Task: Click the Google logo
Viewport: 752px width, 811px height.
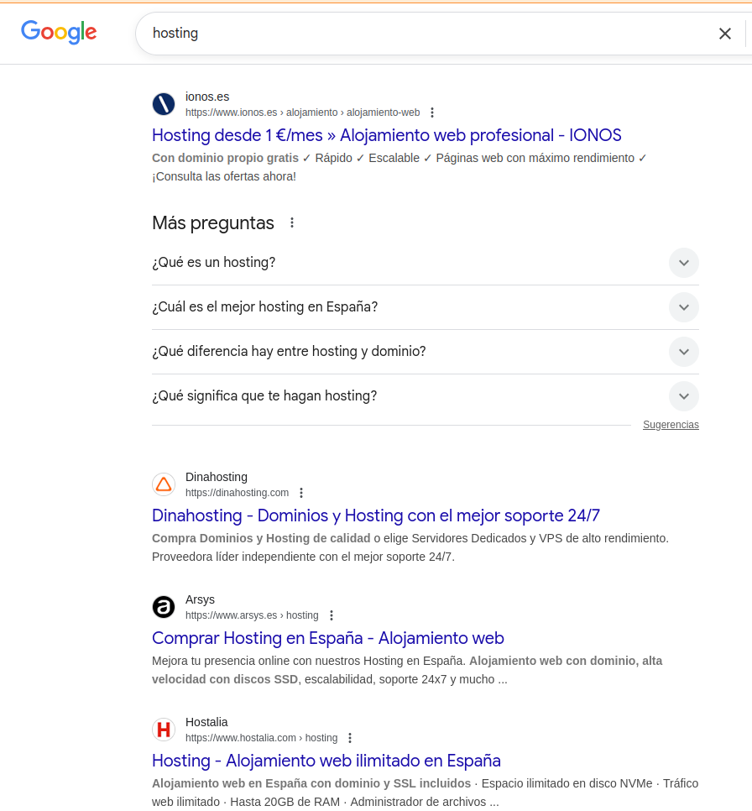Action: coord(58,33)
